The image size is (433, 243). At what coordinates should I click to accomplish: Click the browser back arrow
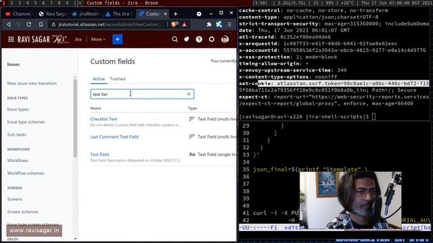[9, 24]
